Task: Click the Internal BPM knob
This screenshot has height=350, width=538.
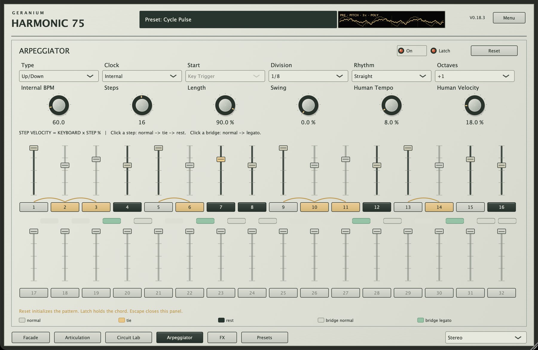Action: (x=59, y=105)
